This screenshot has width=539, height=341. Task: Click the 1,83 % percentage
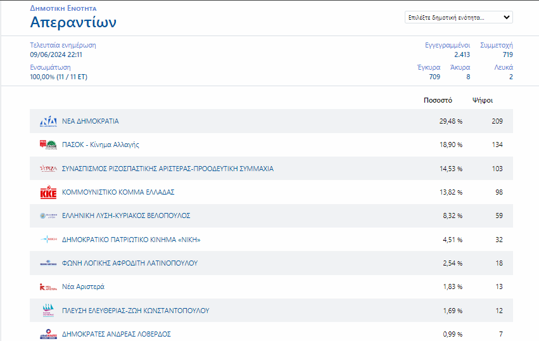pos(452,286)
